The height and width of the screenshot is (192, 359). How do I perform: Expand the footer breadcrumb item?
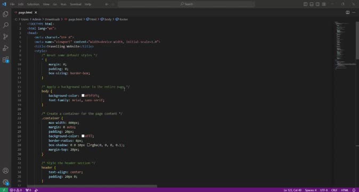click(x=121, y=20)
